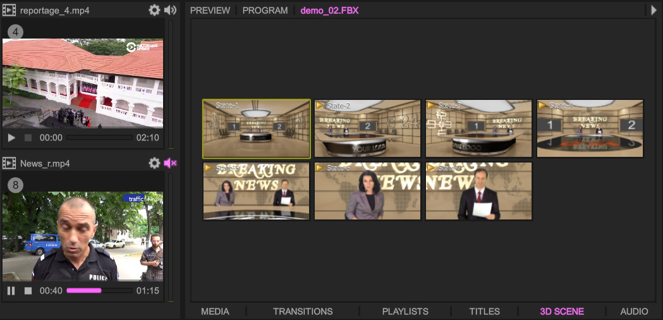Seek in reportage_4.mp4 progress bar
663x320 pixels.
[x=99, y=138]
